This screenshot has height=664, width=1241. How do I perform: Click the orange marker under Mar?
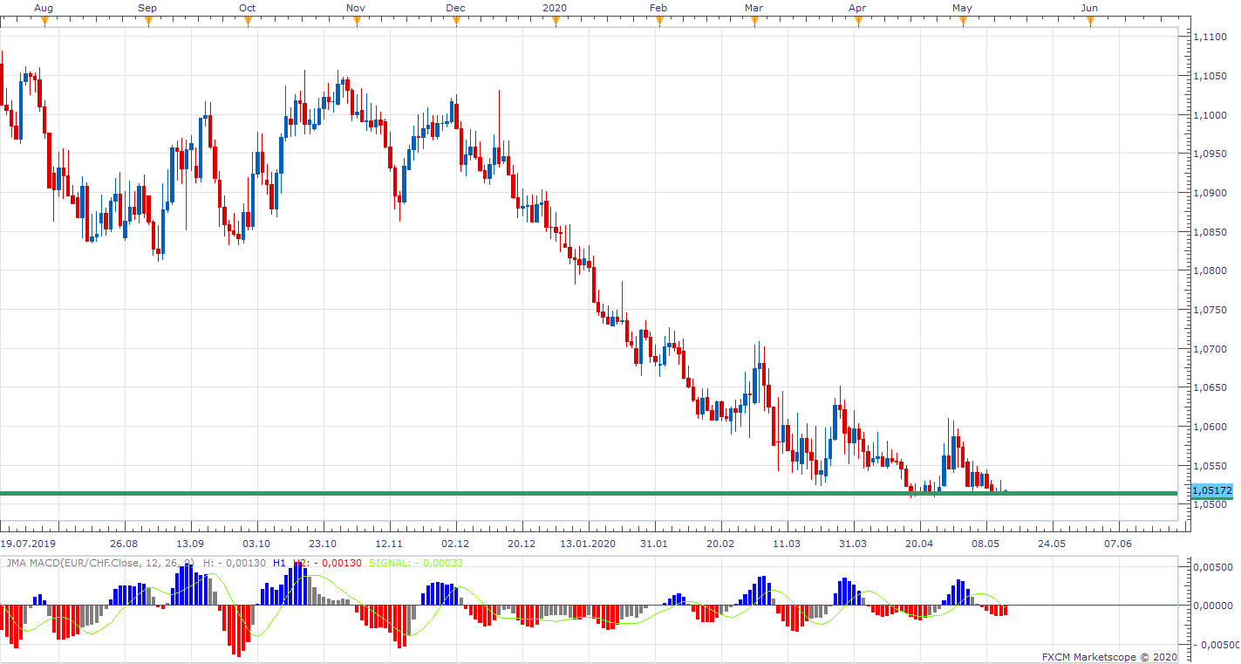point(754,21)
